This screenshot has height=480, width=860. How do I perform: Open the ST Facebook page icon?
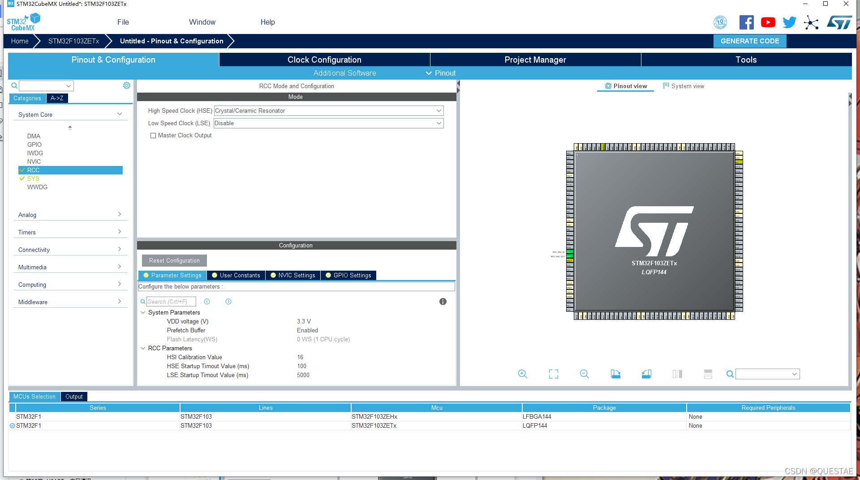pyautogui.click(x=746, y=22)
